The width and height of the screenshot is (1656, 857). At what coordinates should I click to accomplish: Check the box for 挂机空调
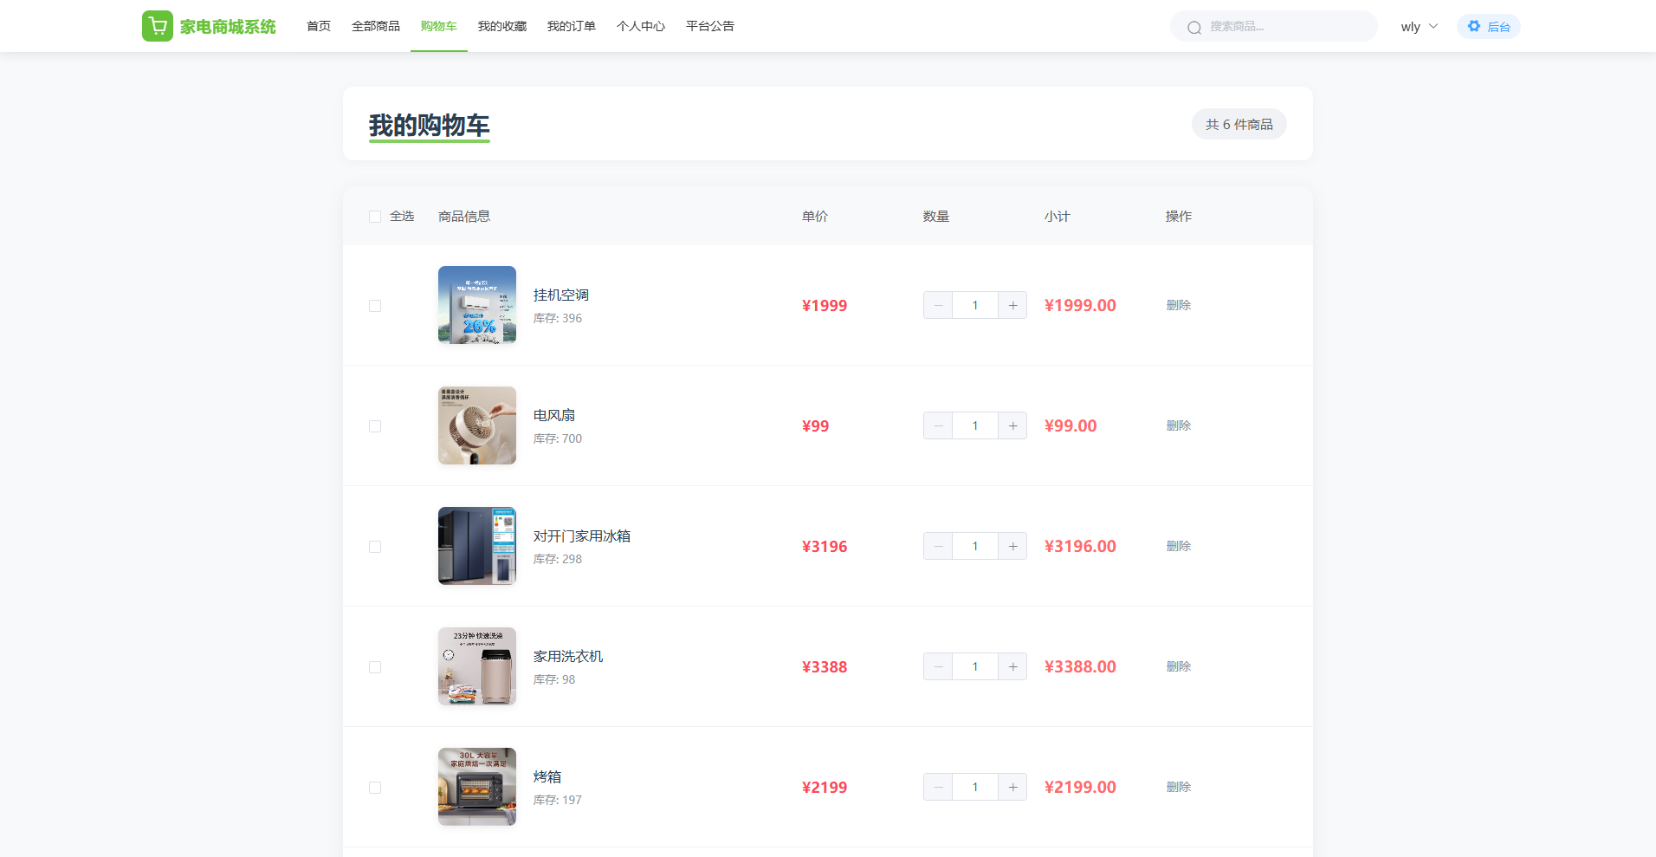(x=375, y=306)
